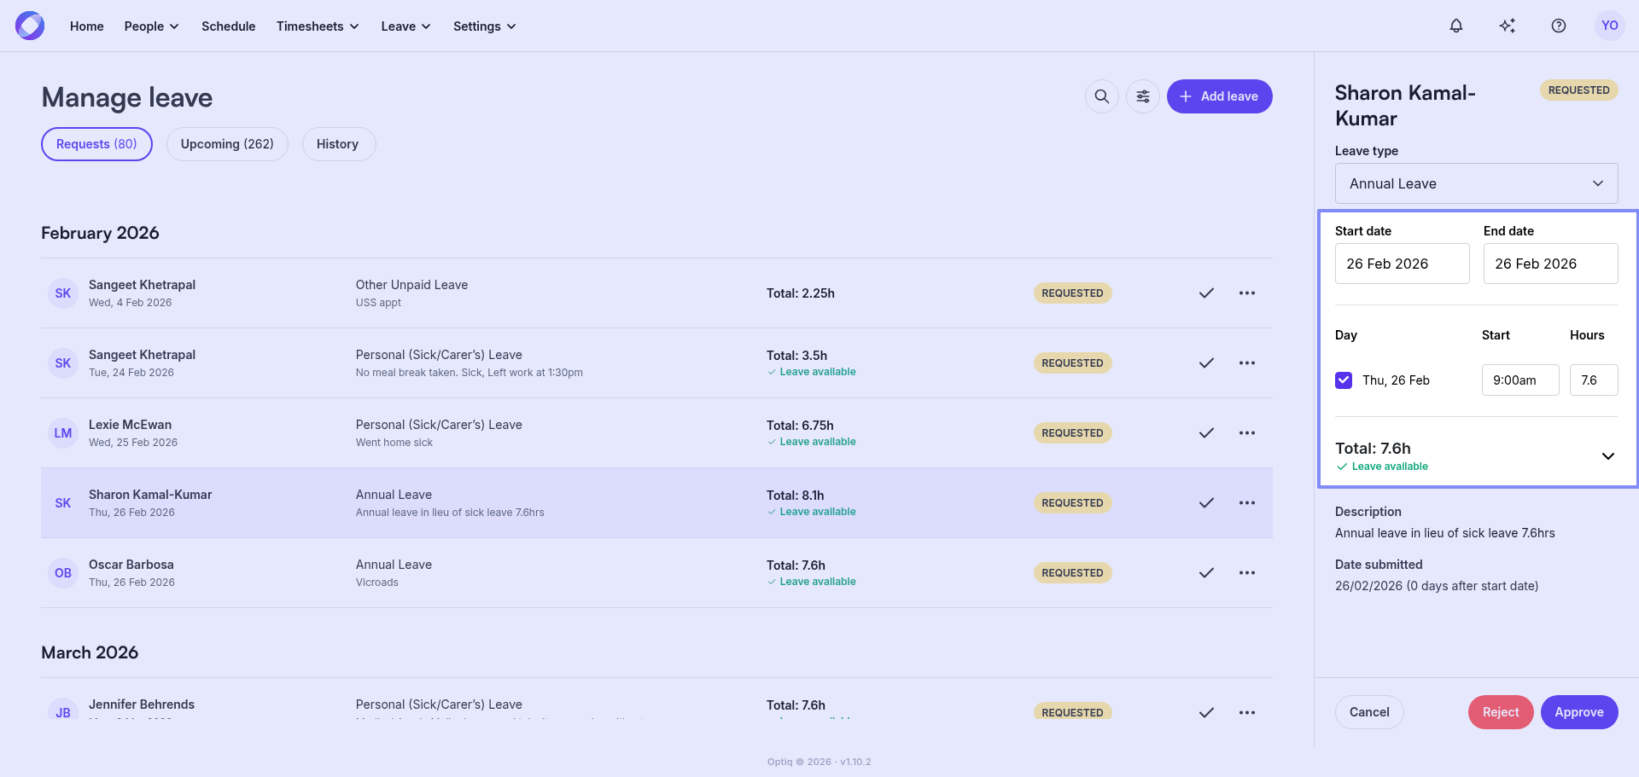Image resolution: width=1639 pixels, height=777 pixels.
Task: Open more options for Oscar Barbosa
Action: point(1247,573)
